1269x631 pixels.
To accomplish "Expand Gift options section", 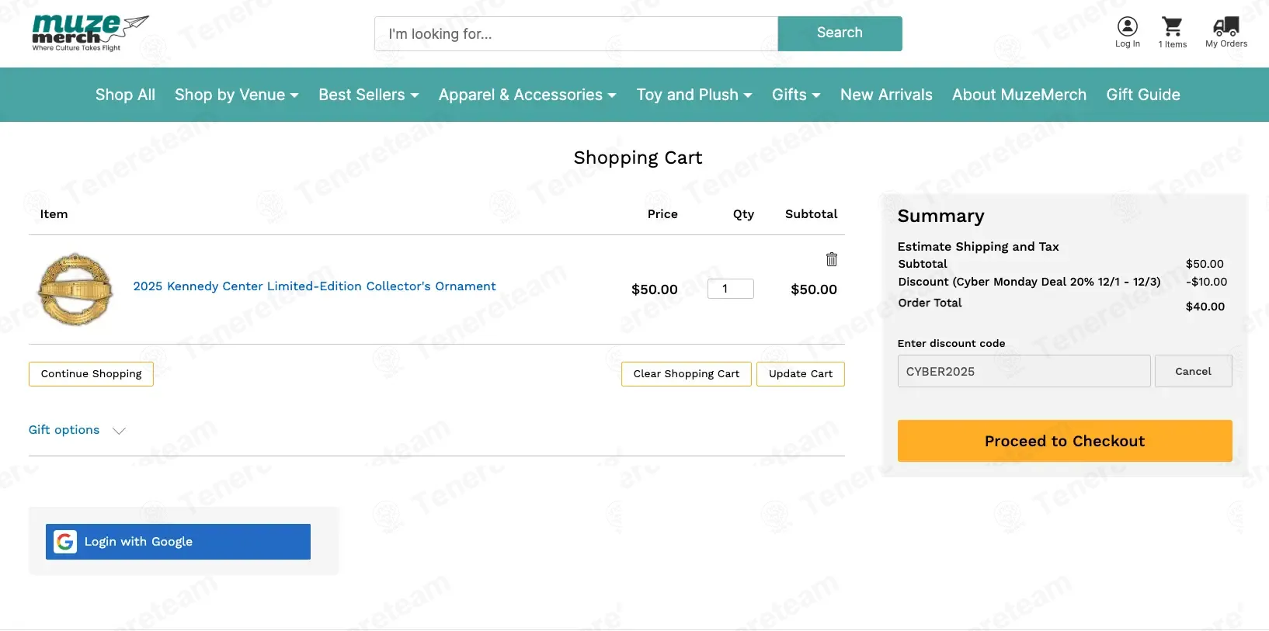I will (x=77, y=430).
